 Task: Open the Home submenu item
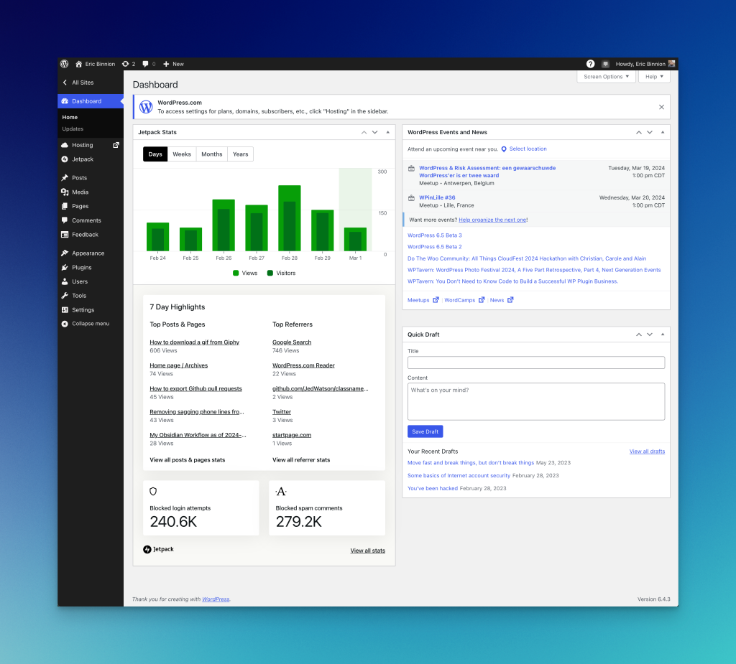70,117
